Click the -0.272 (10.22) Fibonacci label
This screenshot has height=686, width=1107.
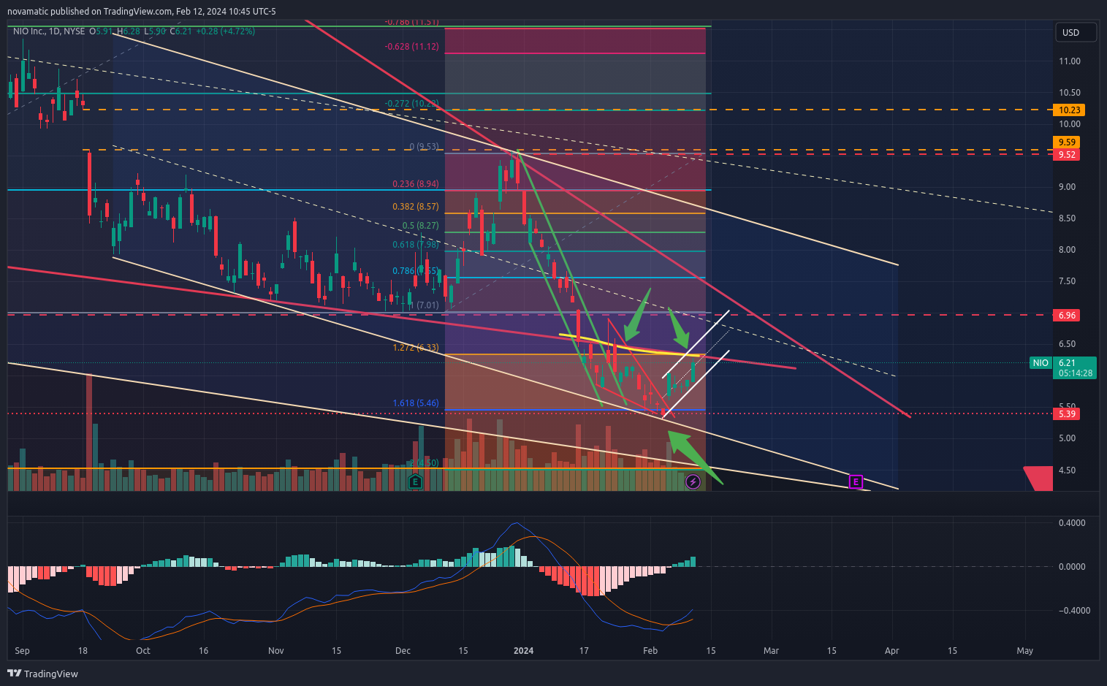pos(412,104)
